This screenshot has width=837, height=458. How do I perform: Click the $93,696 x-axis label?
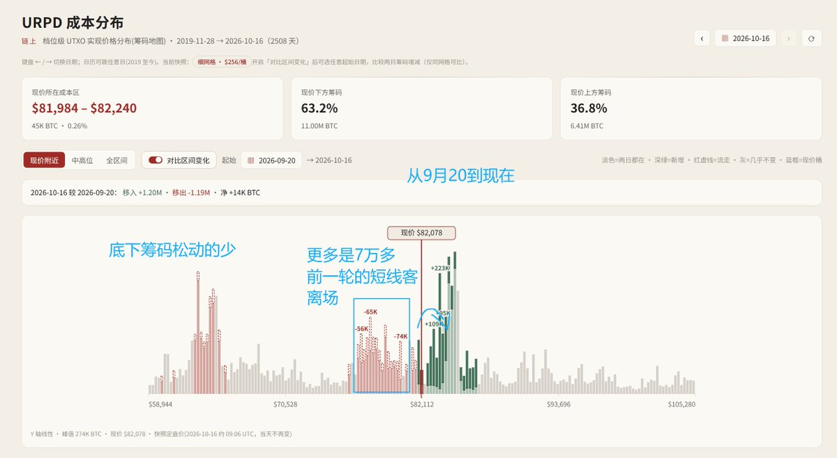coord(559,404)
